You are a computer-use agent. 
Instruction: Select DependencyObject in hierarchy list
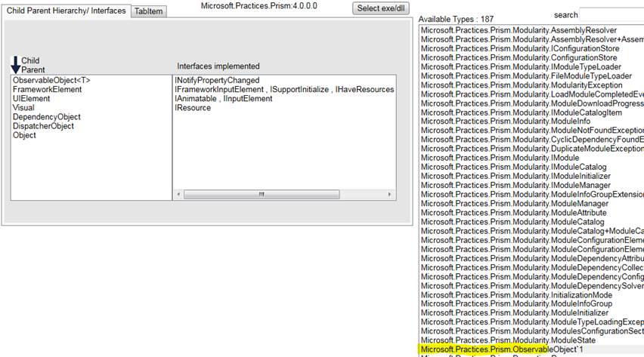pos(46,117)
